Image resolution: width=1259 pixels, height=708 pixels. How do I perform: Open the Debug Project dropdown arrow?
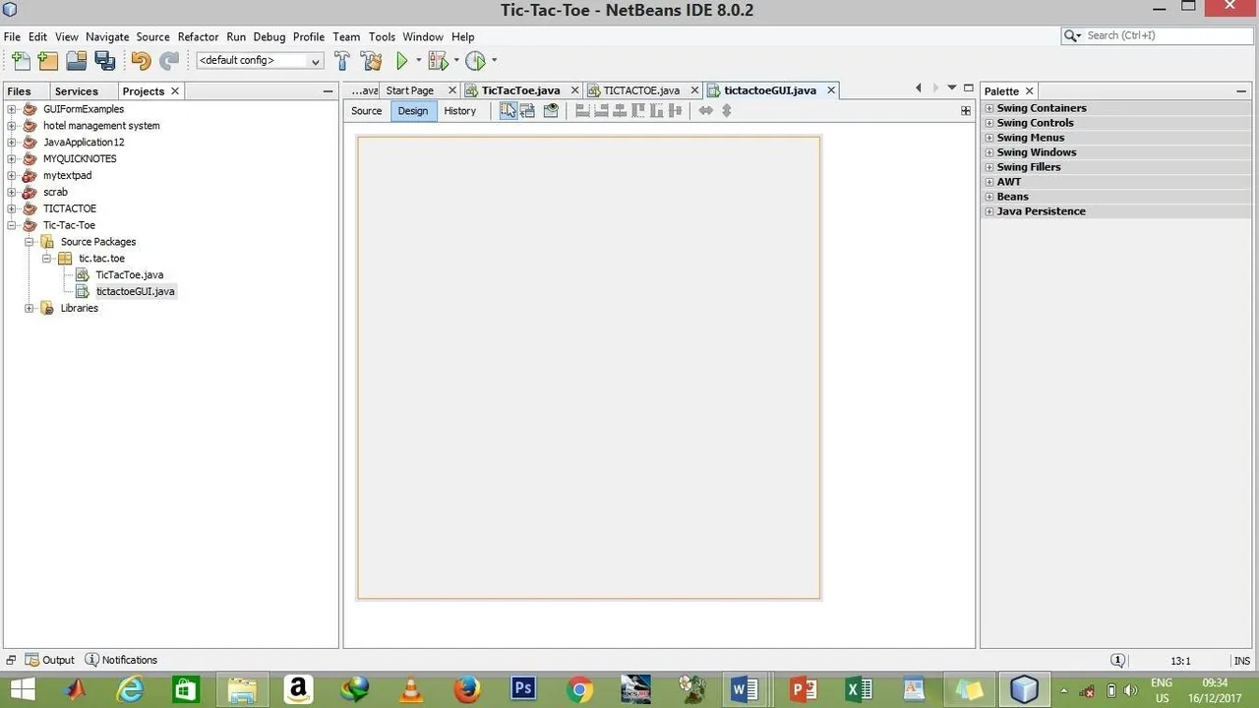click(455, 61)
